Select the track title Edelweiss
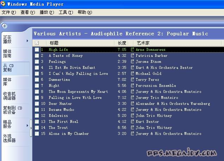Viewport: 224px width, 161px height. click(x=58, y=115)
